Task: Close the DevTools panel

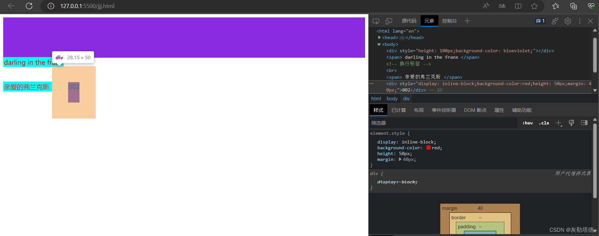Action: coord(590,21)
